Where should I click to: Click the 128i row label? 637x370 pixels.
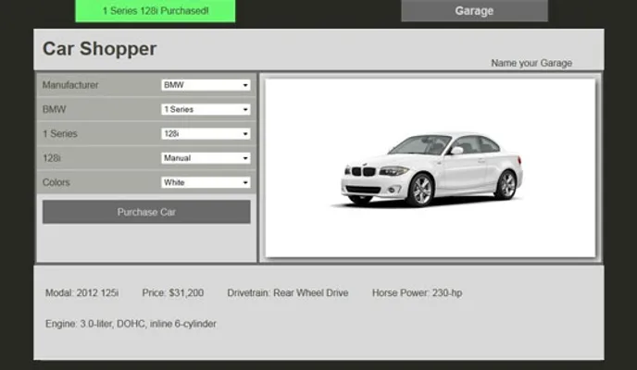(52, 158)
